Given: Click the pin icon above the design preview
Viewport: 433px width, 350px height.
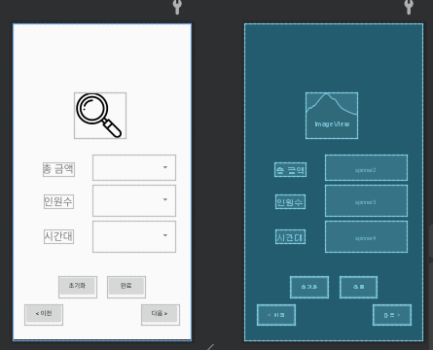Looking at the screenshot, I should 177,7.
